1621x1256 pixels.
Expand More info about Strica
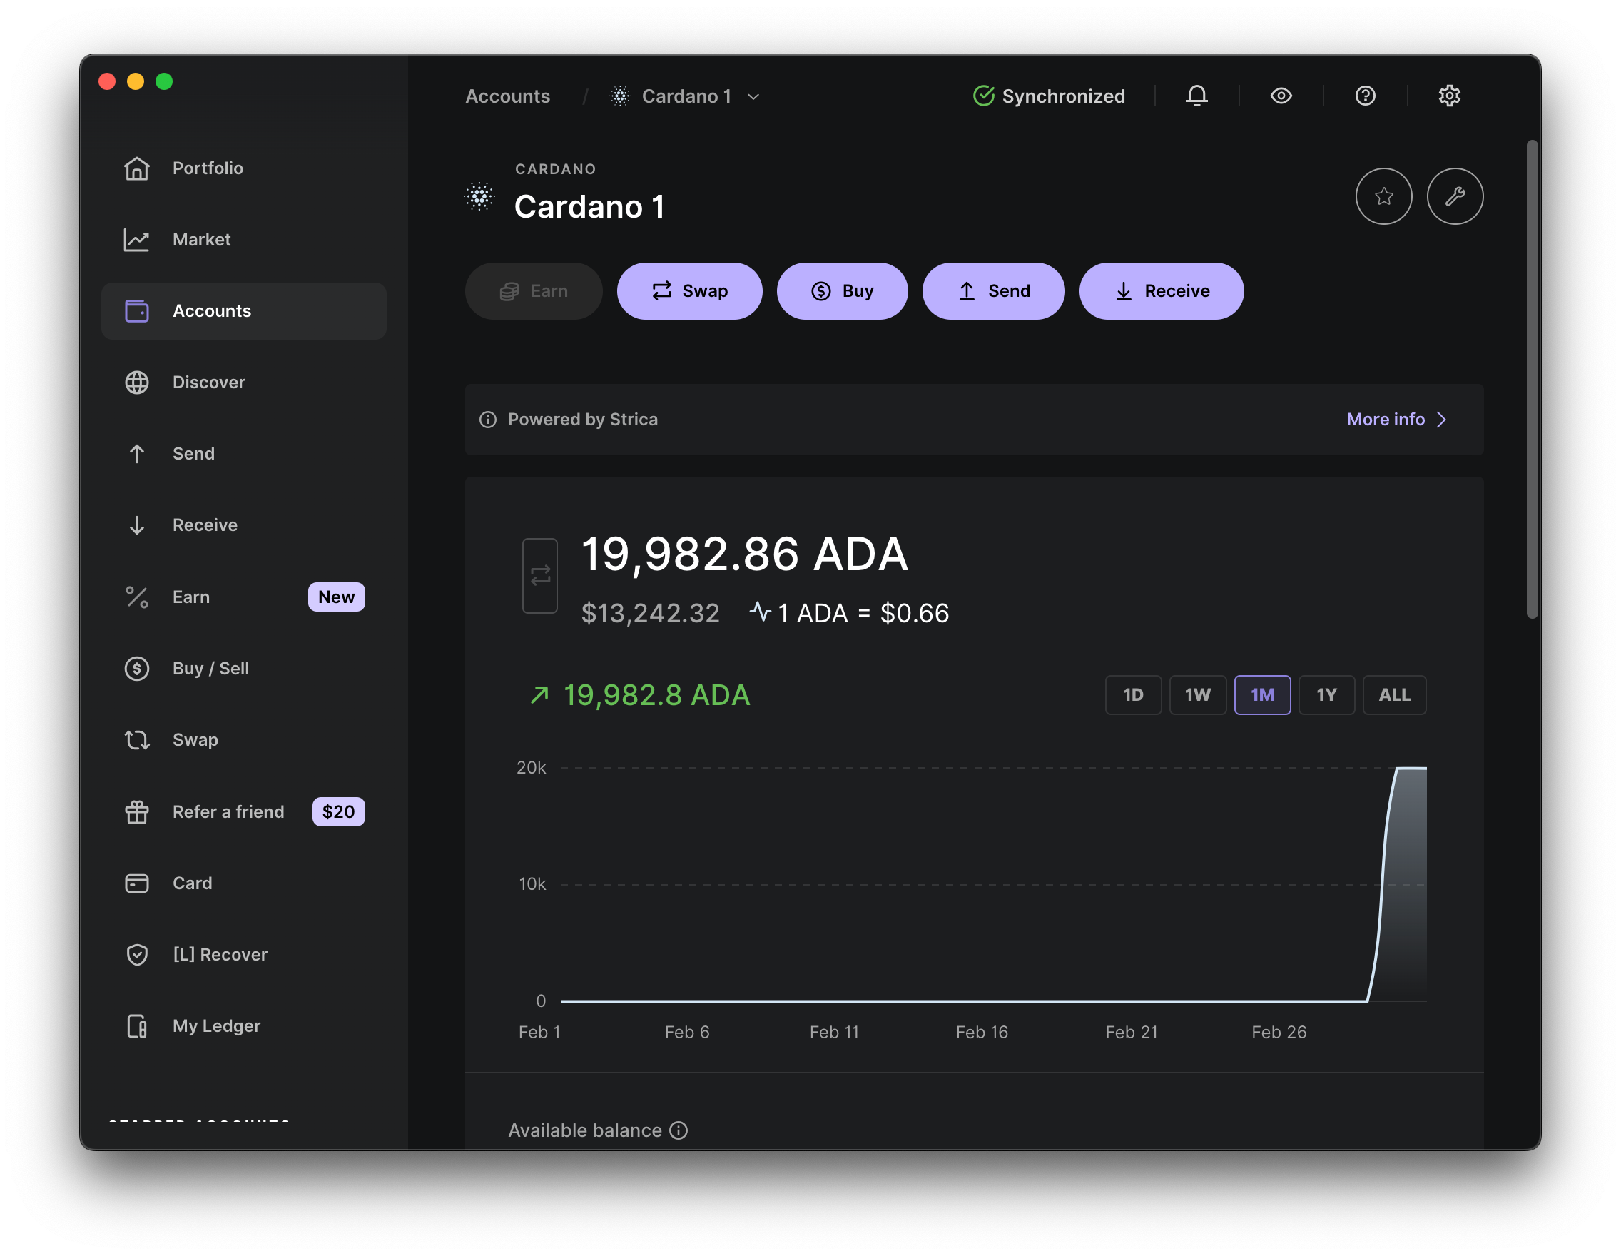[1396, 420]
